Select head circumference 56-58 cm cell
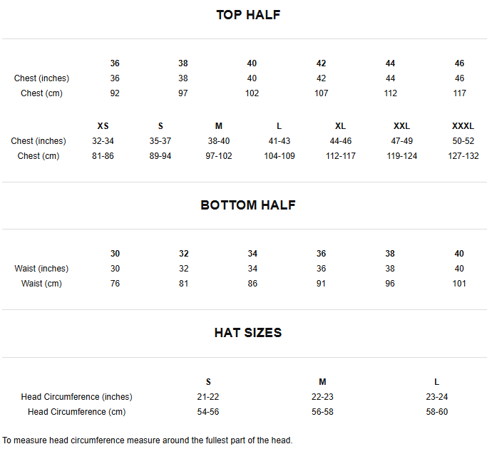The image size is (487, 449). [x=322, y=412]
